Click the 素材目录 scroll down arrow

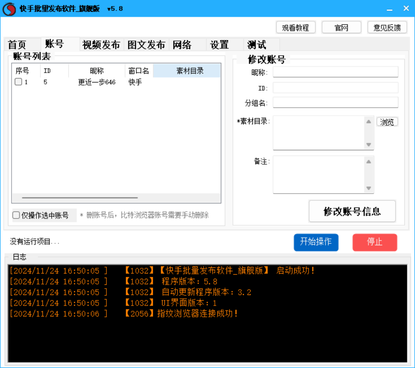[369, 145]
